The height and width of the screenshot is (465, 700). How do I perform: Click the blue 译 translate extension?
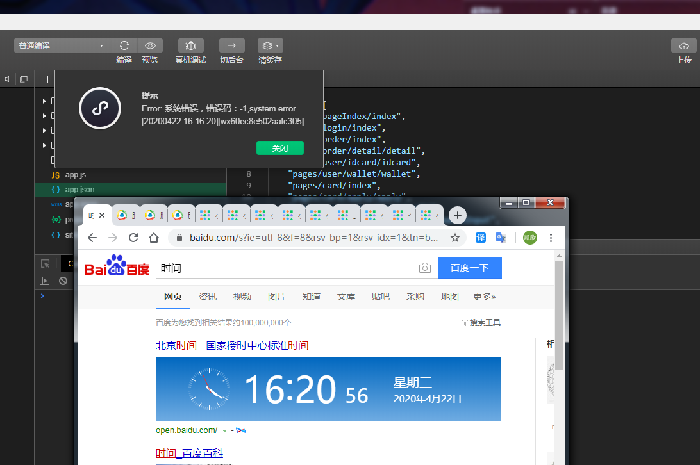tap(480, 238)
